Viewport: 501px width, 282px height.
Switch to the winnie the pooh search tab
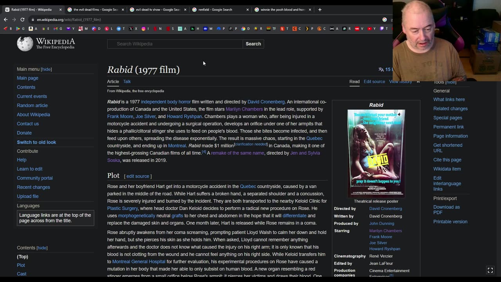click(x=283, y=9)
